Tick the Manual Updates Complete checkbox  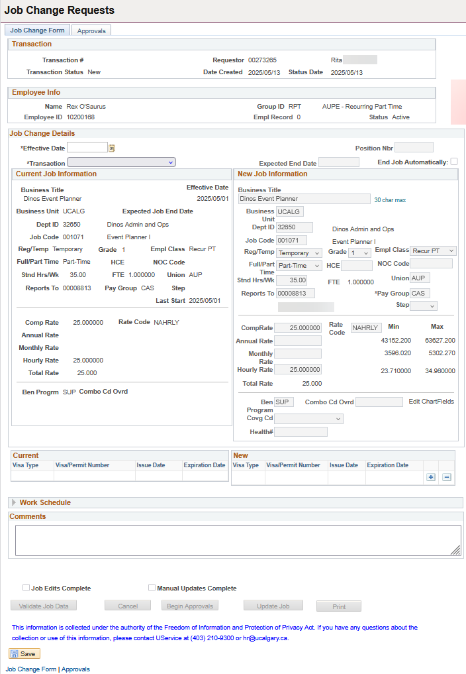pos(152,588)
